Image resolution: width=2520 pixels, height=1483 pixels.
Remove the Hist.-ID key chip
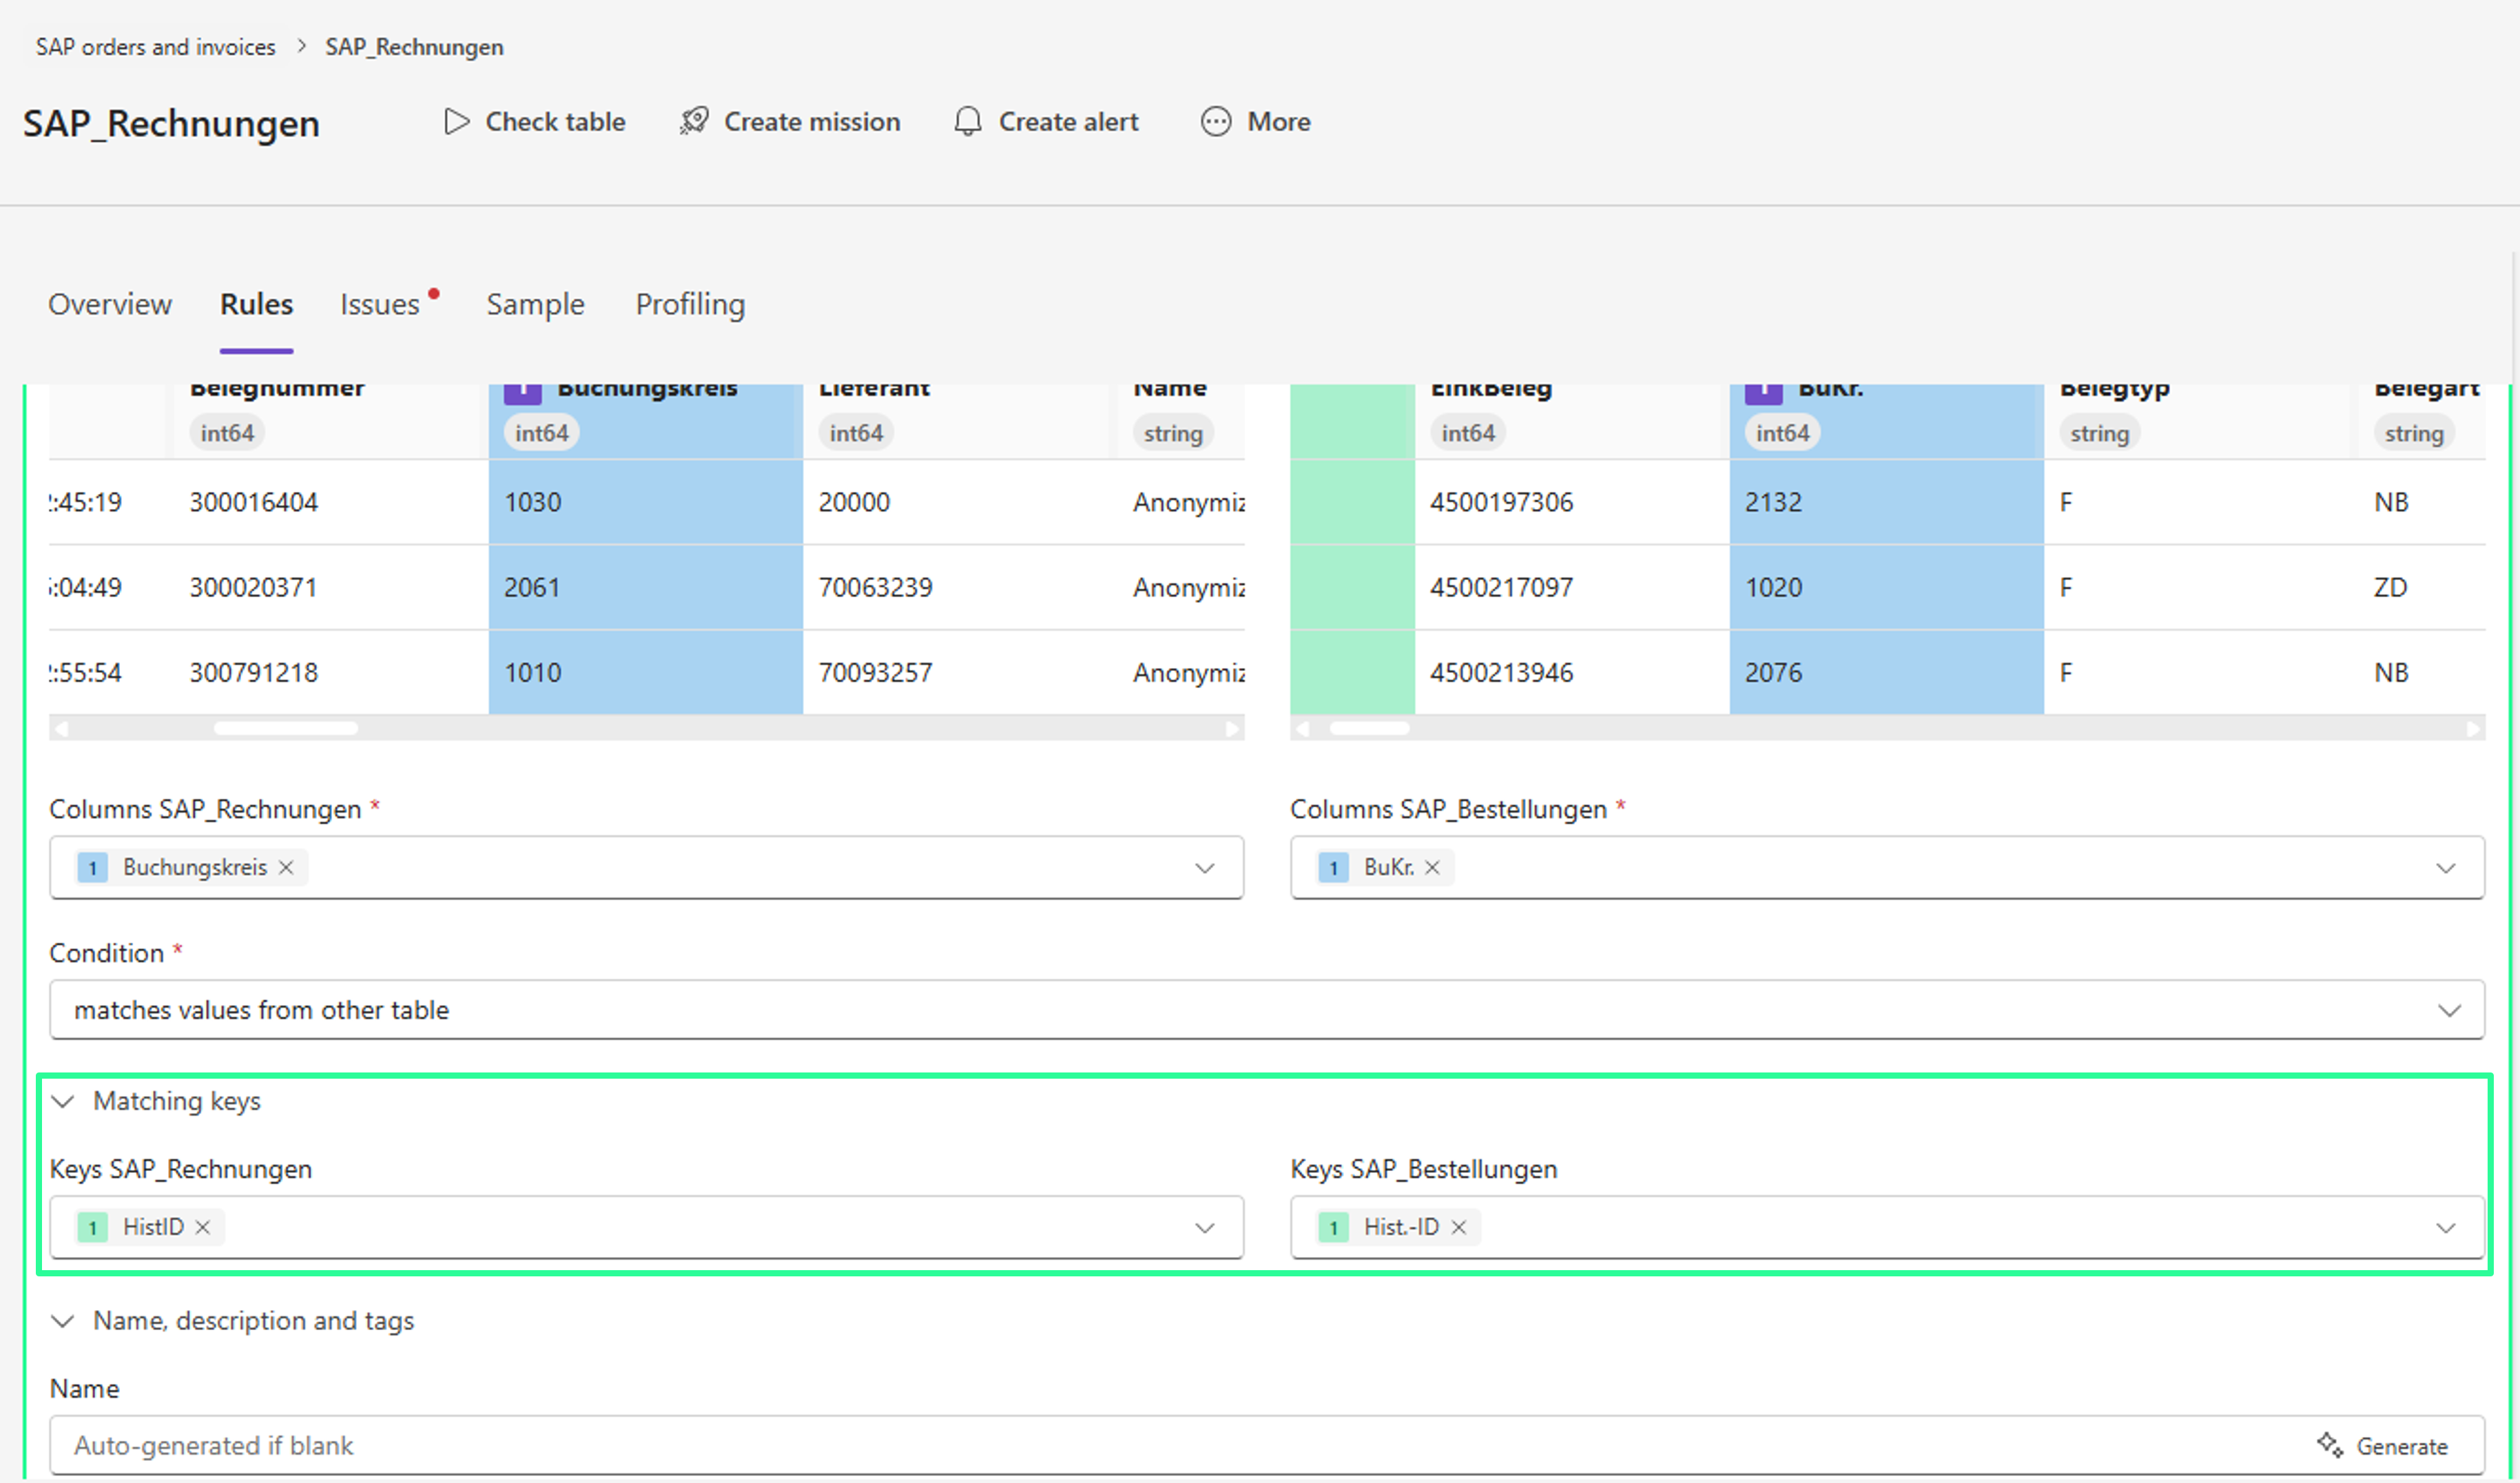(1459, 1227)
